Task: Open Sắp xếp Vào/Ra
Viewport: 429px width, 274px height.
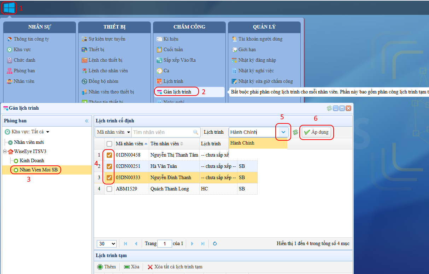Action: 176,60
